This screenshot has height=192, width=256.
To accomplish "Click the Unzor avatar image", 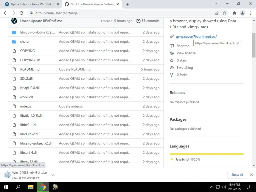I will tap(14, 21).
